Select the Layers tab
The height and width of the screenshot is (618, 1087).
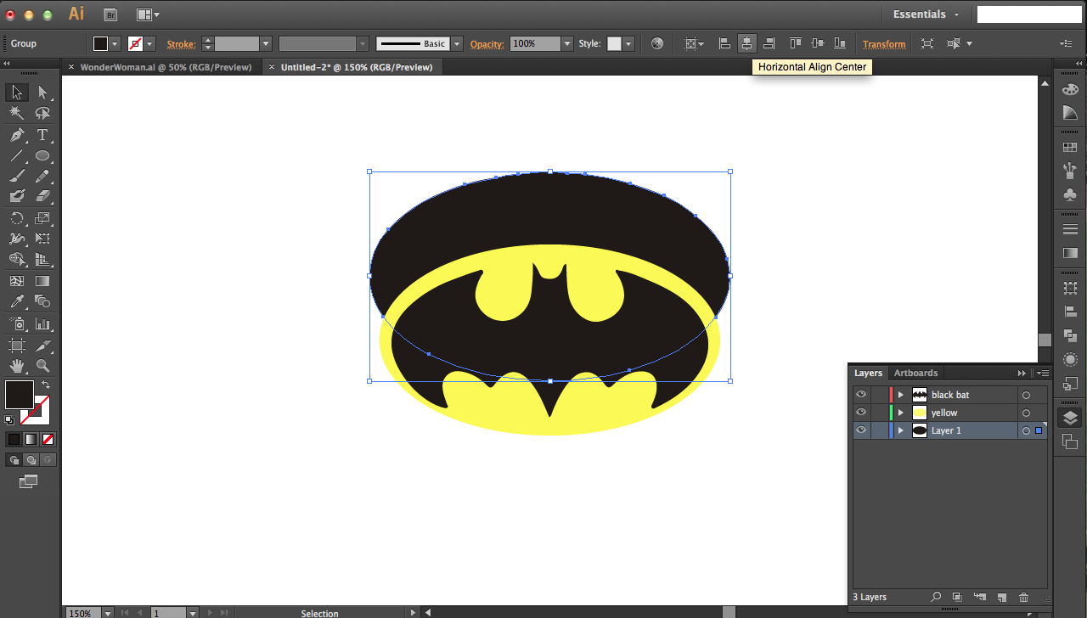868,373
